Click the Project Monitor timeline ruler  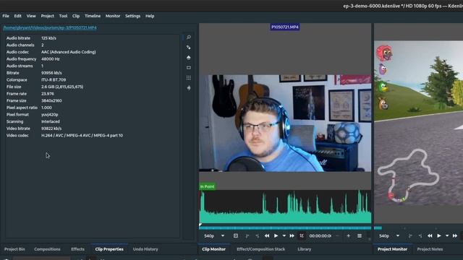tap(418, 227)
